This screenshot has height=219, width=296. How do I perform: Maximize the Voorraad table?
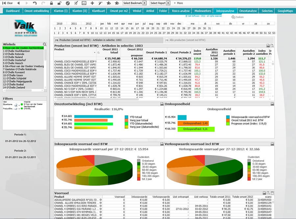click(x=272, y=193)
